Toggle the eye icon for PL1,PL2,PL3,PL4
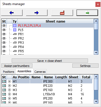The height and width of the screenshot is (107, 101). [x=4, y=26]
